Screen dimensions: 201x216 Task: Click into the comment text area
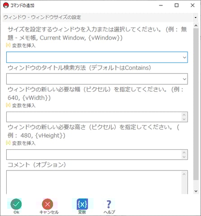(x=94, y=182)
